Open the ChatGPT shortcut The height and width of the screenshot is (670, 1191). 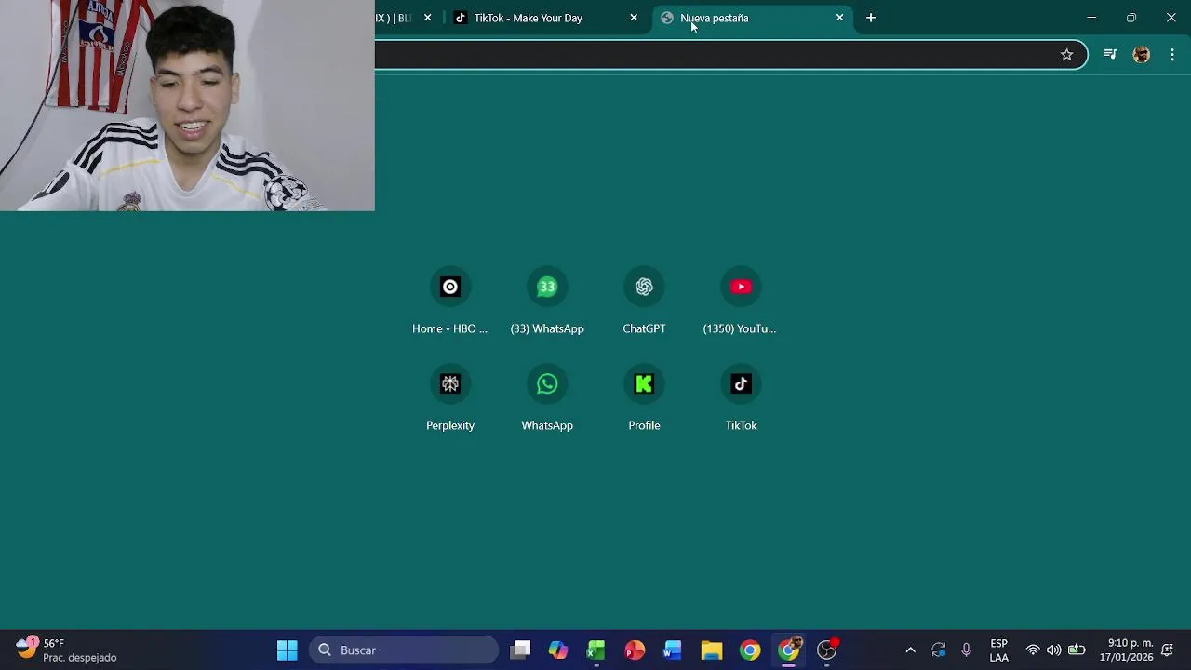(x=644, y=301)
